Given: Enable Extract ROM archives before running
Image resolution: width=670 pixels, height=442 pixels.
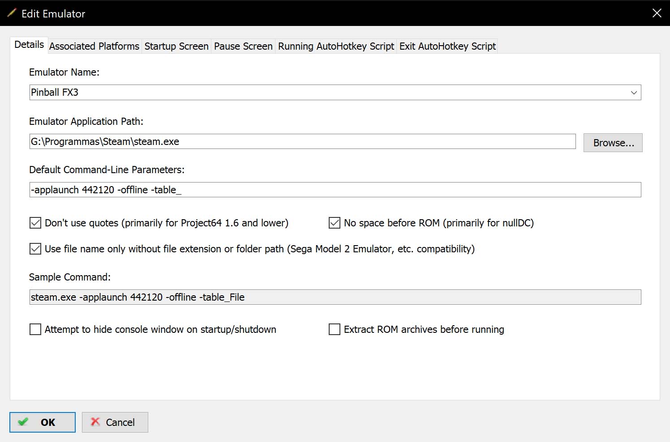Looking at the screenshot, I should tap(335, 329).
